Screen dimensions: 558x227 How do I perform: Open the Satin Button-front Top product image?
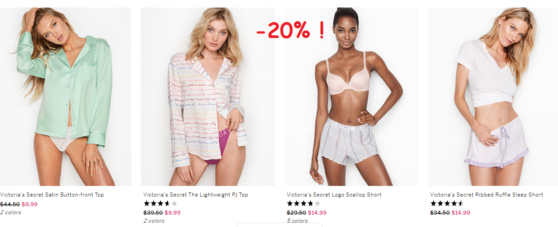65,96
